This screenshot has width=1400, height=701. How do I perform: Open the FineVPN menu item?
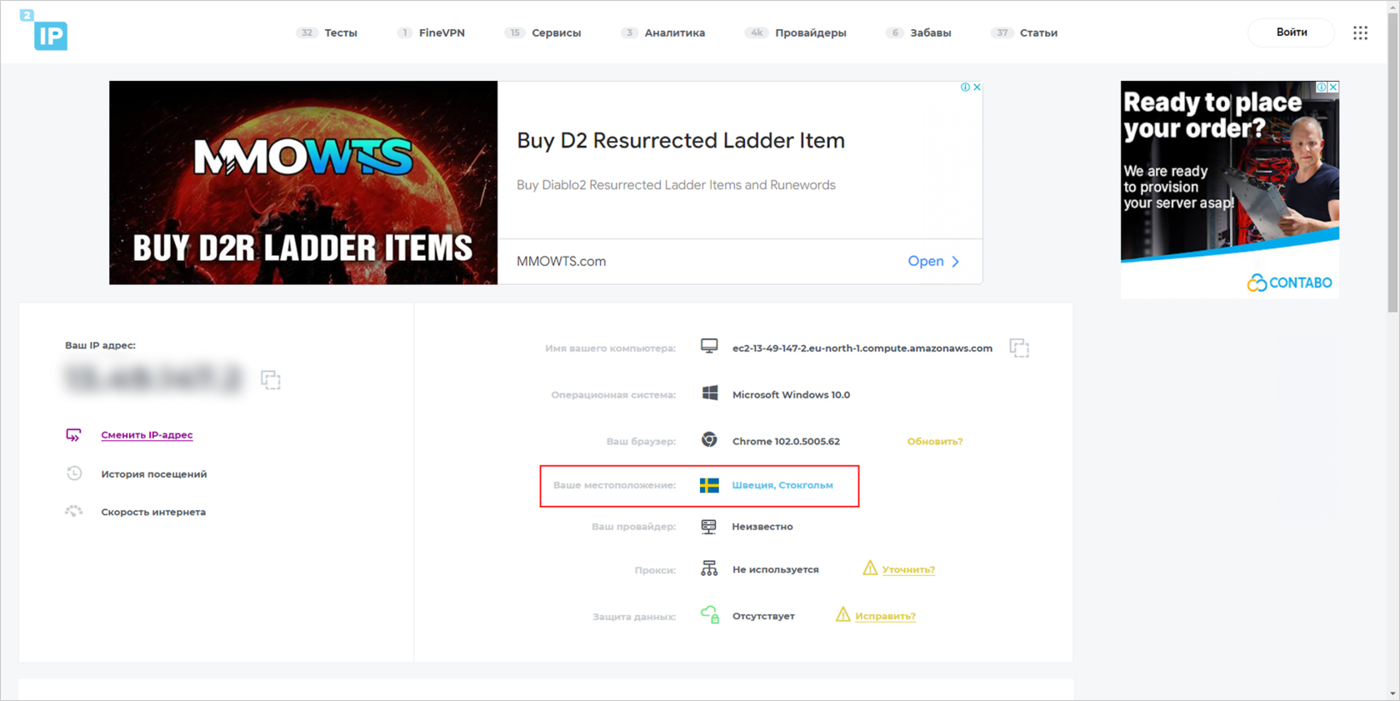[432, 33]
